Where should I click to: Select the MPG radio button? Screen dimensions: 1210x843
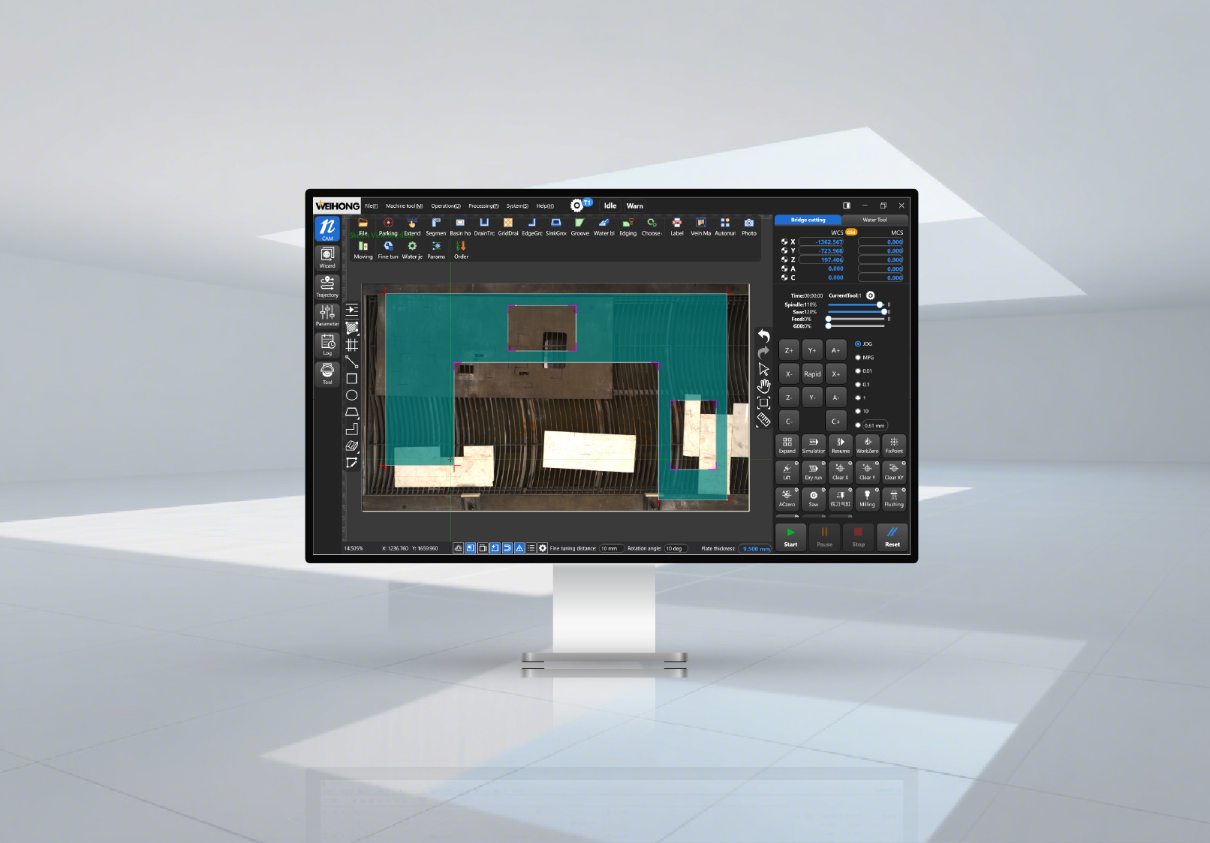858,358
